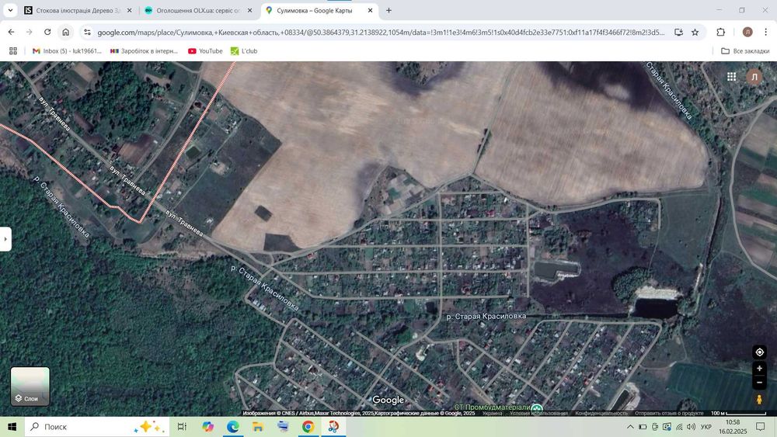
Task: Reload the current page
Action: (47, 32)
